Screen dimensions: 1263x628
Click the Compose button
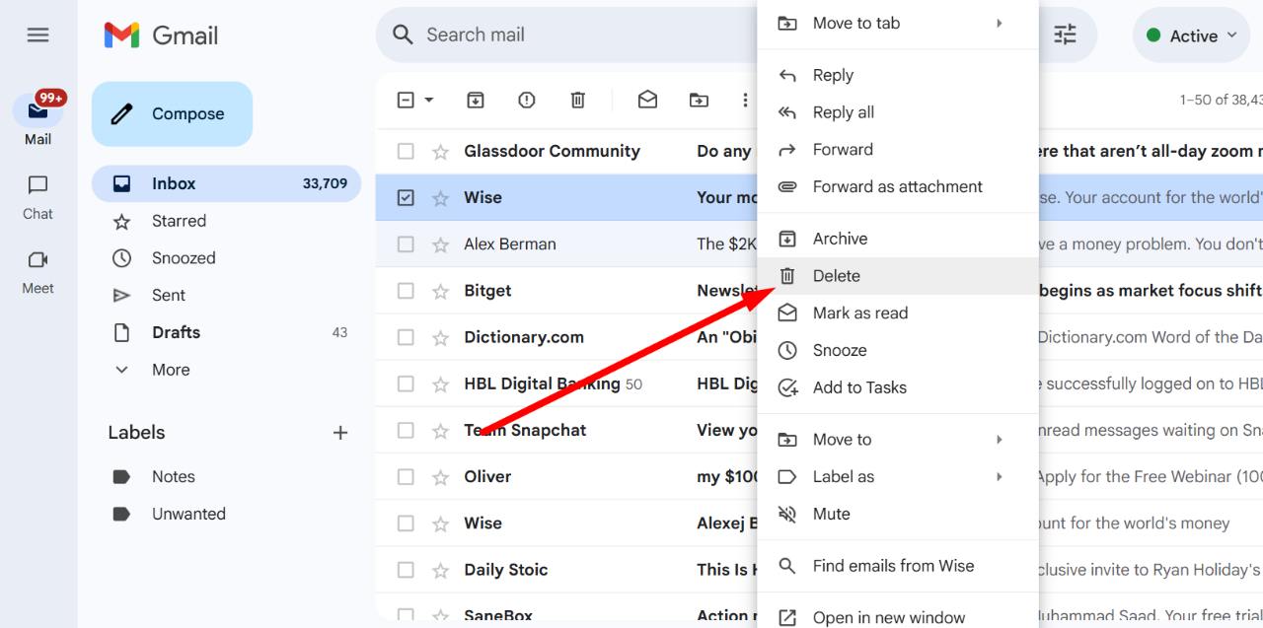[172, 113]
